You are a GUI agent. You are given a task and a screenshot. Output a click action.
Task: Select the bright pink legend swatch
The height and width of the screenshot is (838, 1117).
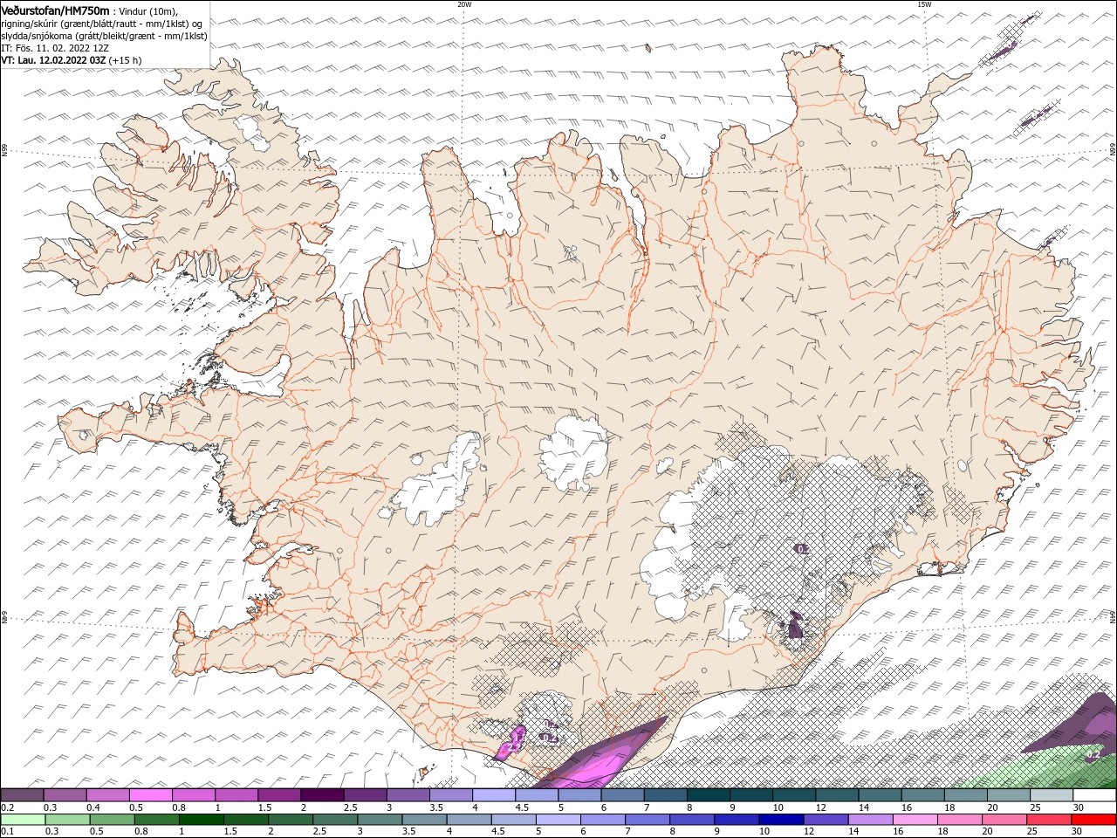tap(151, 795)
